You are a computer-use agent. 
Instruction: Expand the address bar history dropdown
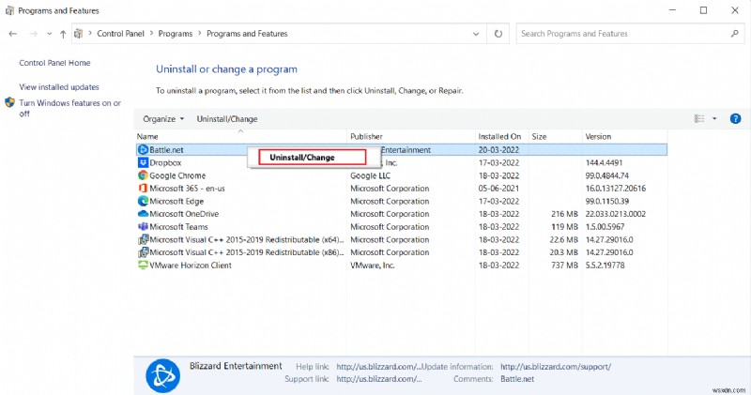[x=476, y=34]
